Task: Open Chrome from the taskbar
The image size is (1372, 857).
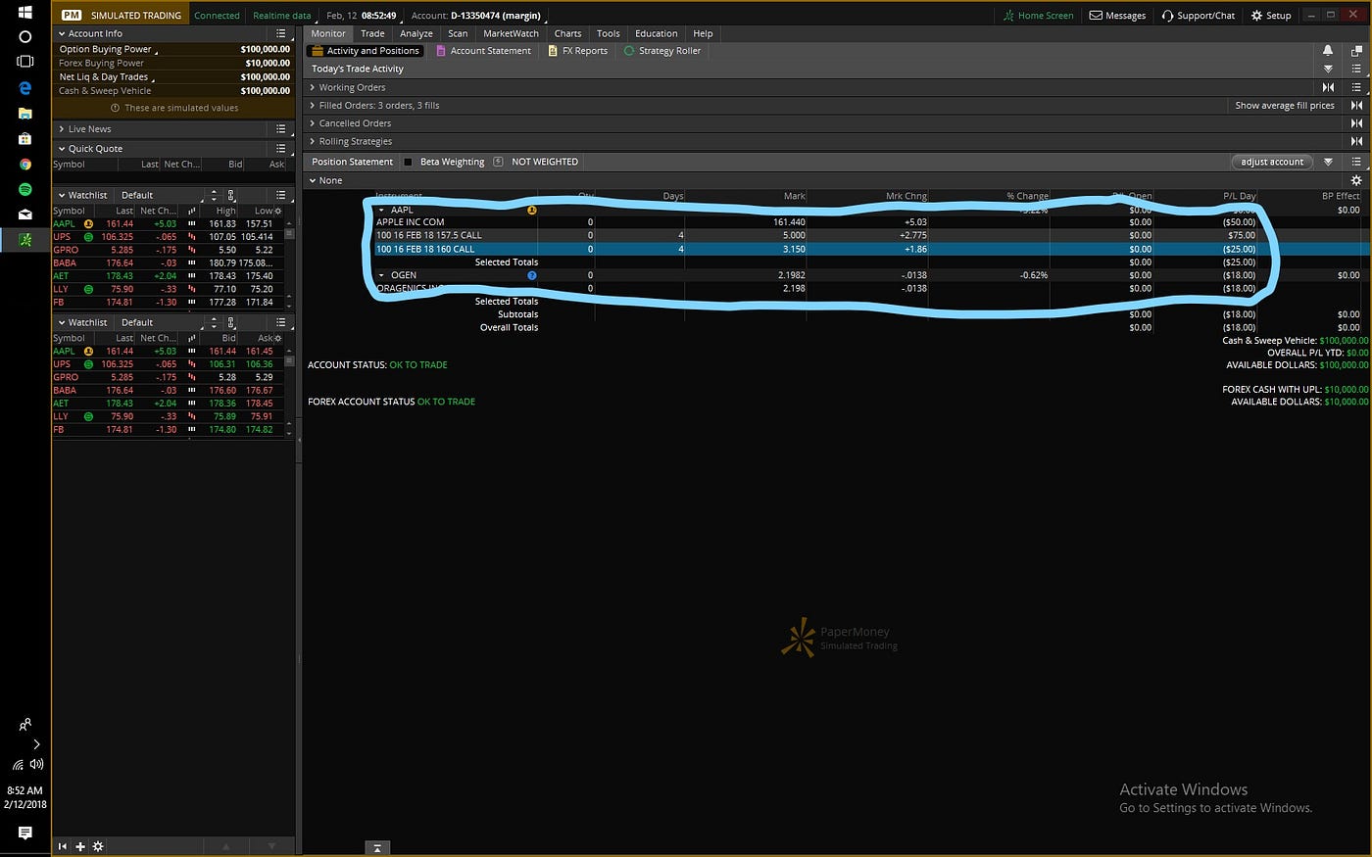Action: coord(24,164)
